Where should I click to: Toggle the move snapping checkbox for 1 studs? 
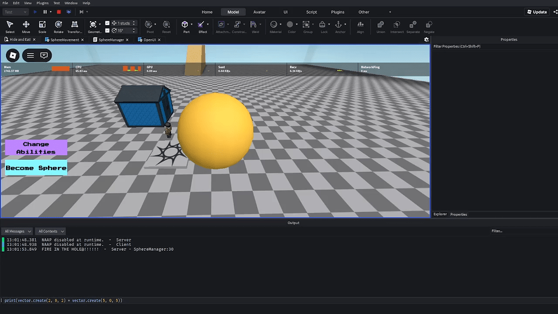point(107,23)
